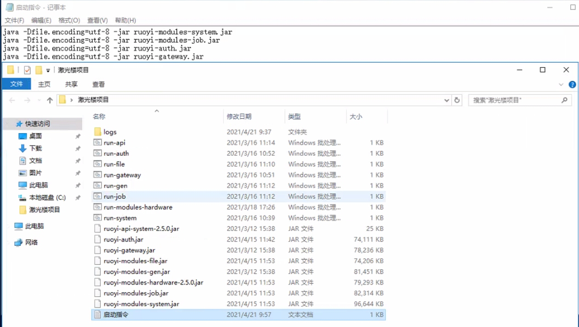Select the 启动指令 text document icon
The image size is (579, 327).
point(97,315)
